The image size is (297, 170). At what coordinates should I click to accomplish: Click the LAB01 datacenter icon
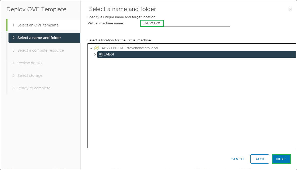point(101,54)
